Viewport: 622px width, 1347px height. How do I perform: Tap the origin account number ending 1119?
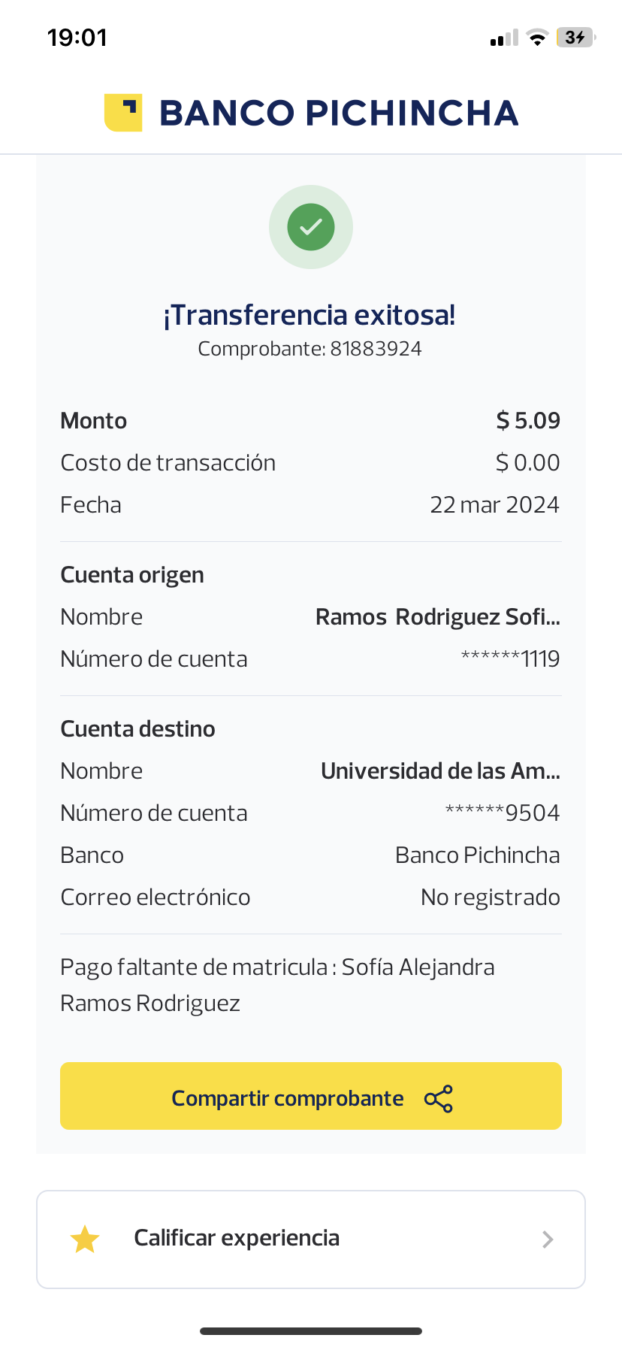[x=510, y=659]
